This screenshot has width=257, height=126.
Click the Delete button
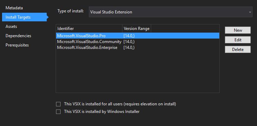238,50
